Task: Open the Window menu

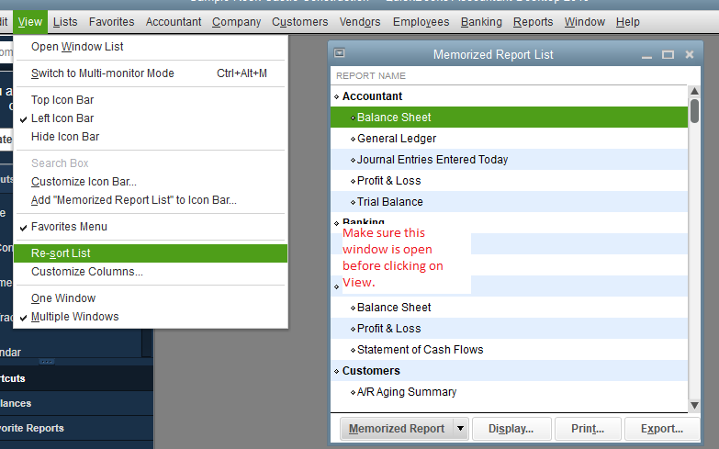Action: 585,22
